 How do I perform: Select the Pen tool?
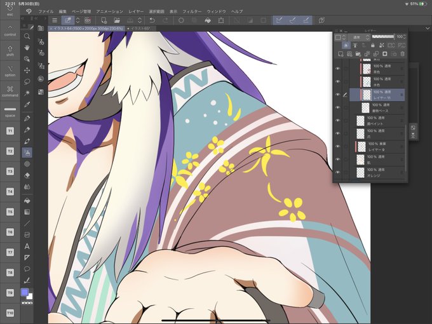pyautogui.click(x=27, y=118)
